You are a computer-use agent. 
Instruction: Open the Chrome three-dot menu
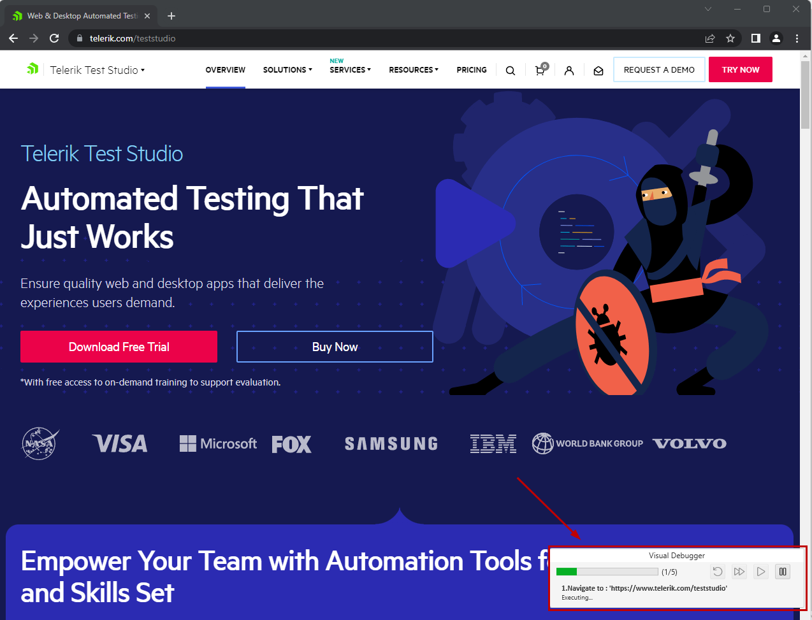click(797, 38)
